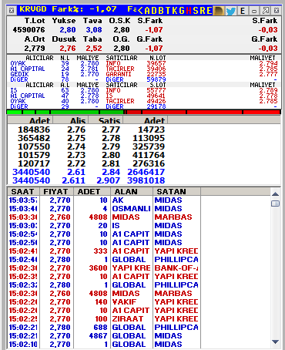The image size is (285, 350).
Task: Click maliyet value 2.794
Action: pyautogui.click(x=269, y=63)
